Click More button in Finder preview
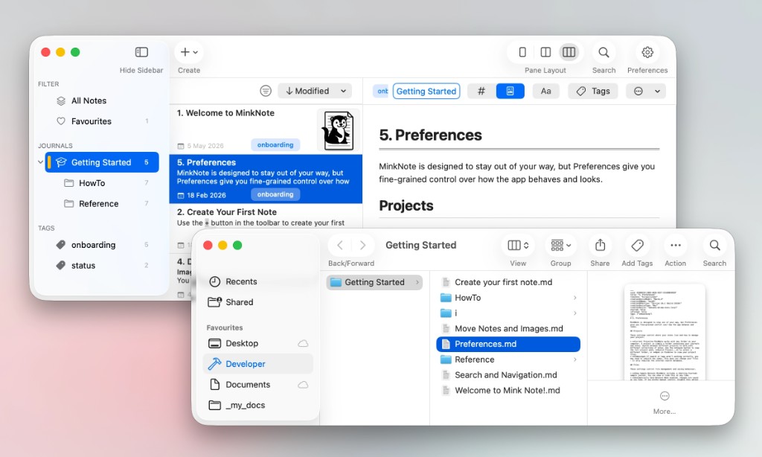The height and width of the screenshot is (457, 762). click(665, 403)
